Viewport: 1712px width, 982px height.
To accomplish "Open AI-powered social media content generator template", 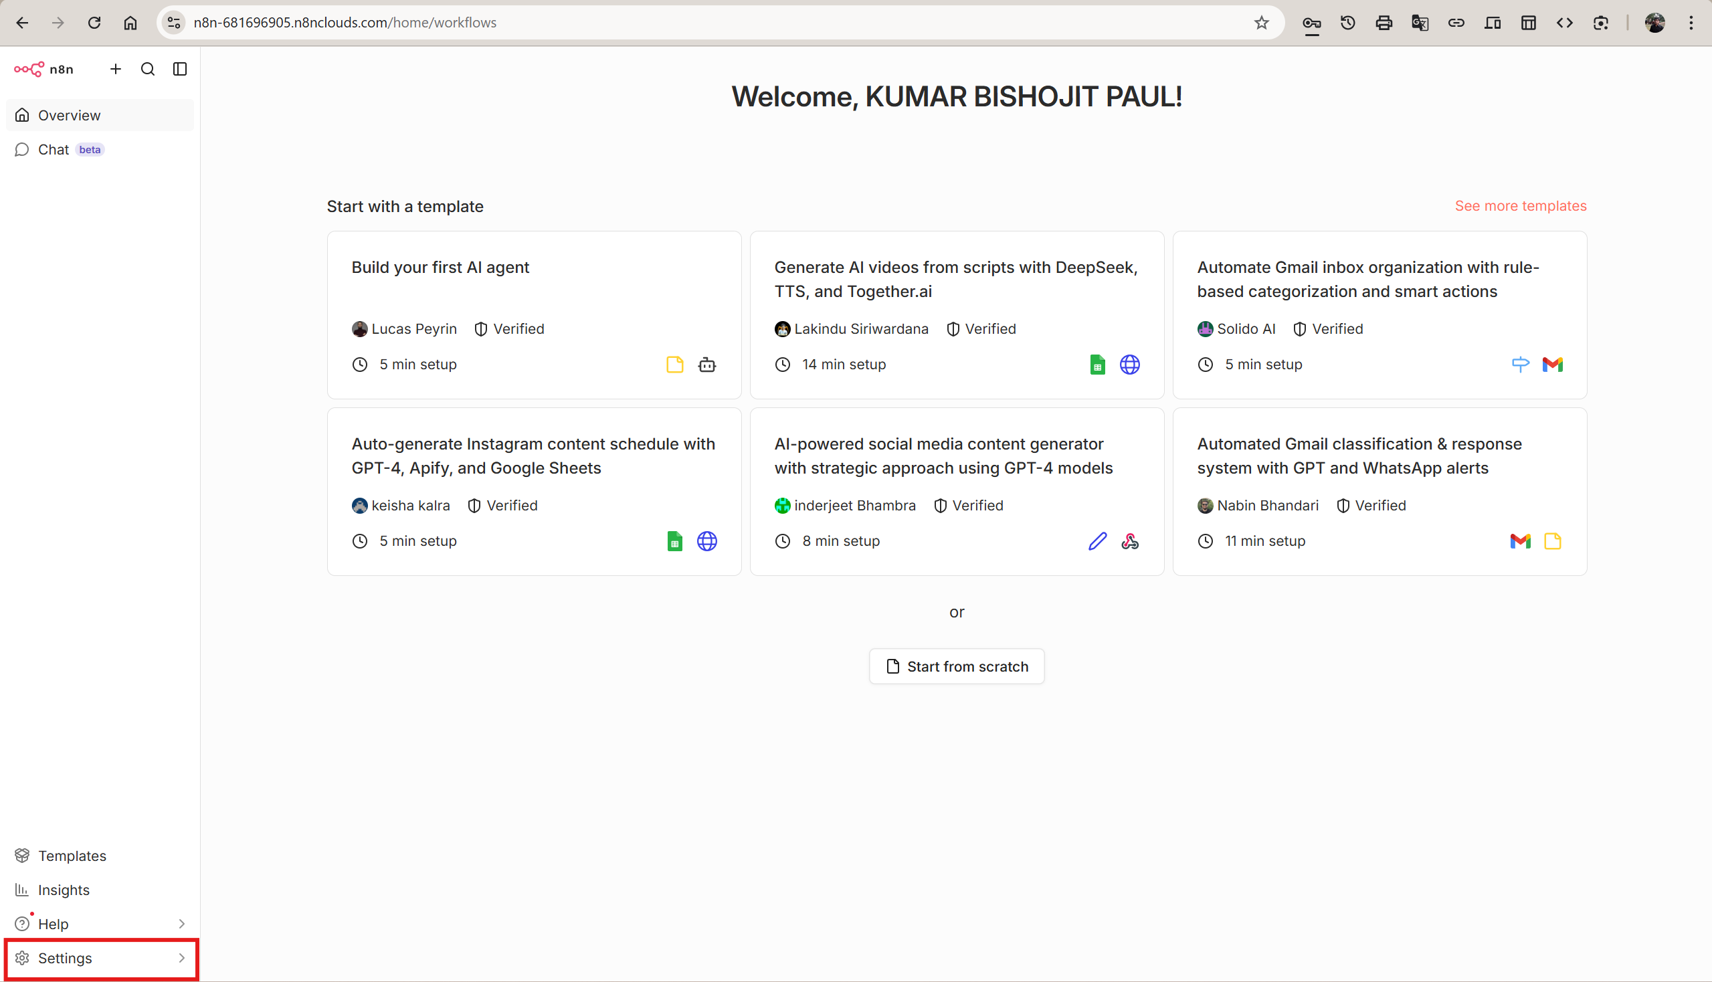I will [957, 492].
